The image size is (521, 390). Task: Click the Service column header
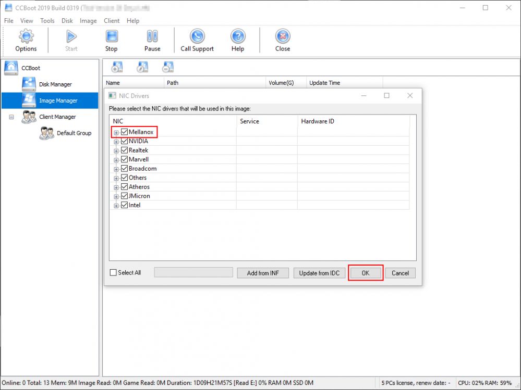click(x=267, y=121)
